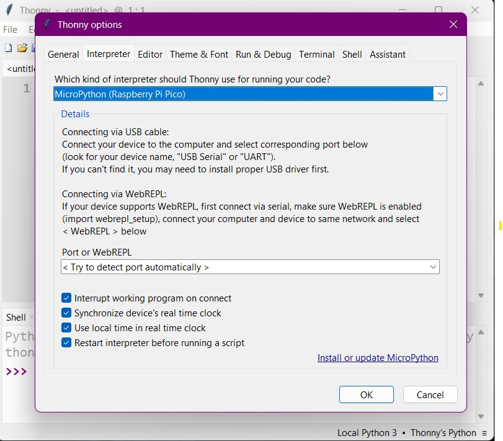Open the File menu in Thonny
The height and width of the screenshot is (441, 503).
11,30
